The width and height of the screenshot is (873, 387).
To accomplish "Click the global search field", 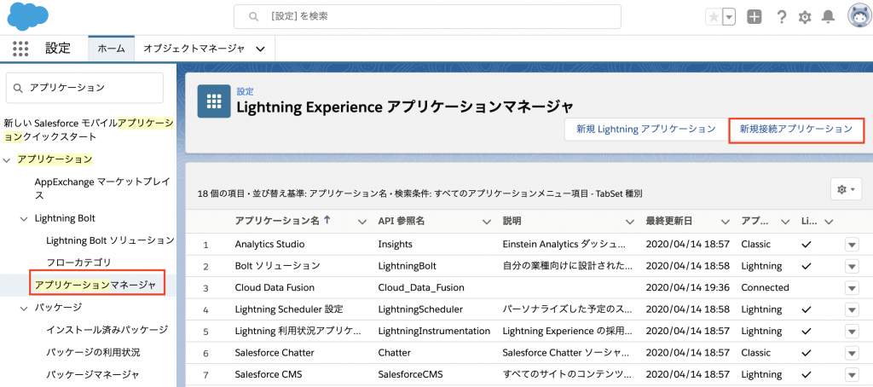I will (x=426, y=17).
